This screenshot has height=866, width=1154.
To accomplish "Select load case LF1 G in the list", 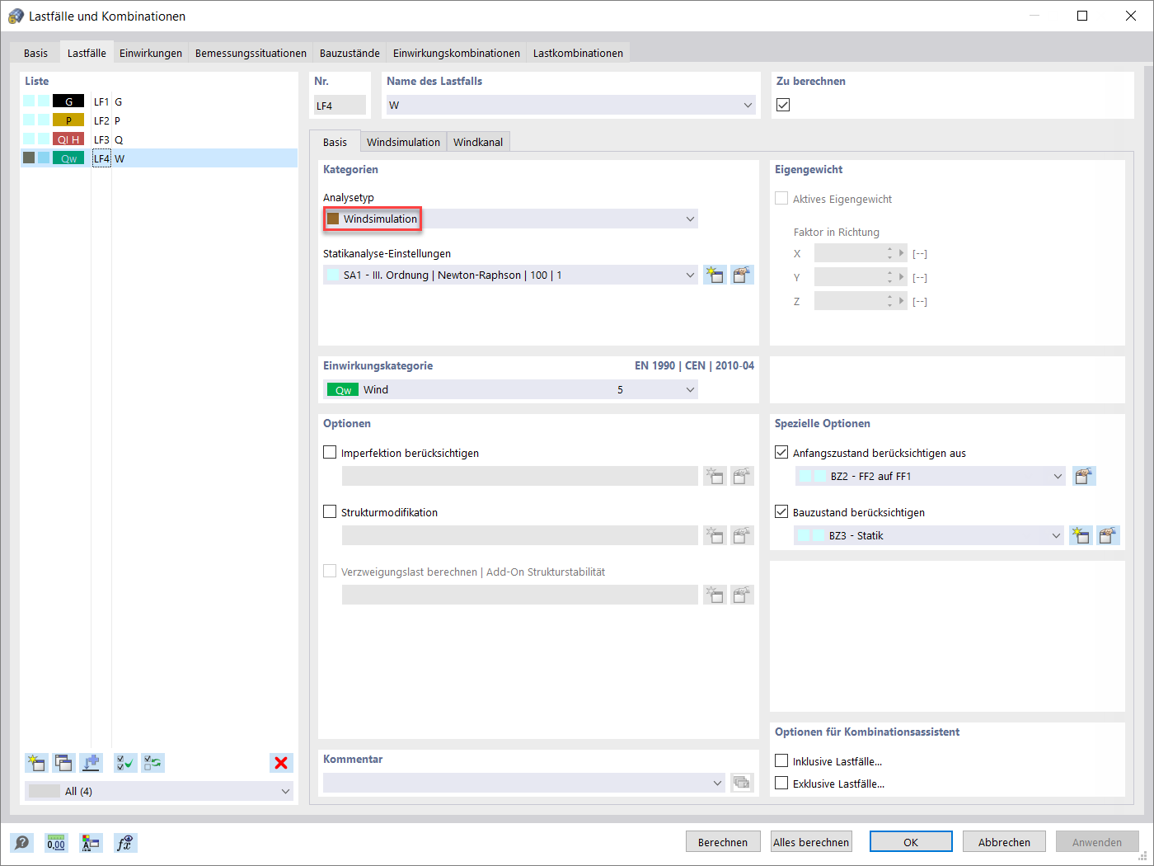I will pyautogui.click(x=159, y=101).
